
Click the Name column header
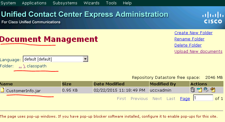[31, 84]
